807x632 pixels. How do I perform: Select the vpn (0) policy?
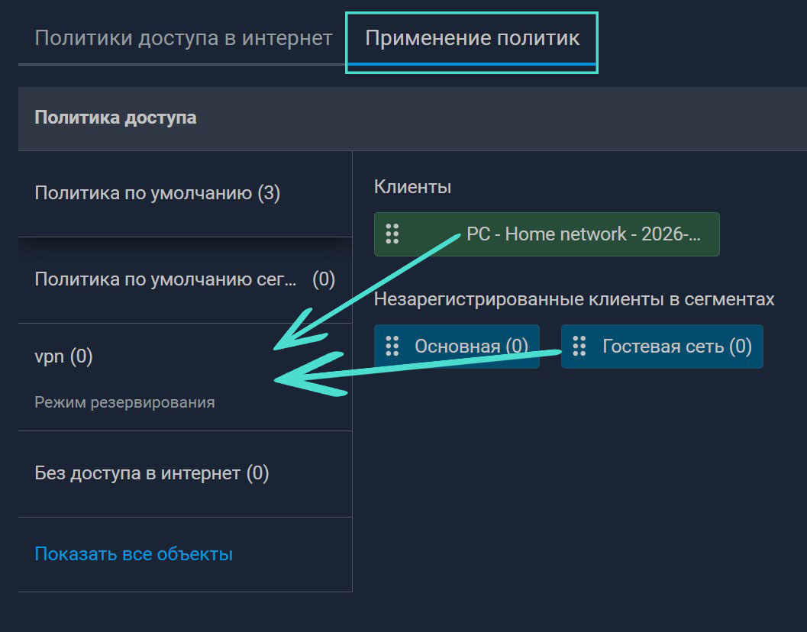click(63, 356)
